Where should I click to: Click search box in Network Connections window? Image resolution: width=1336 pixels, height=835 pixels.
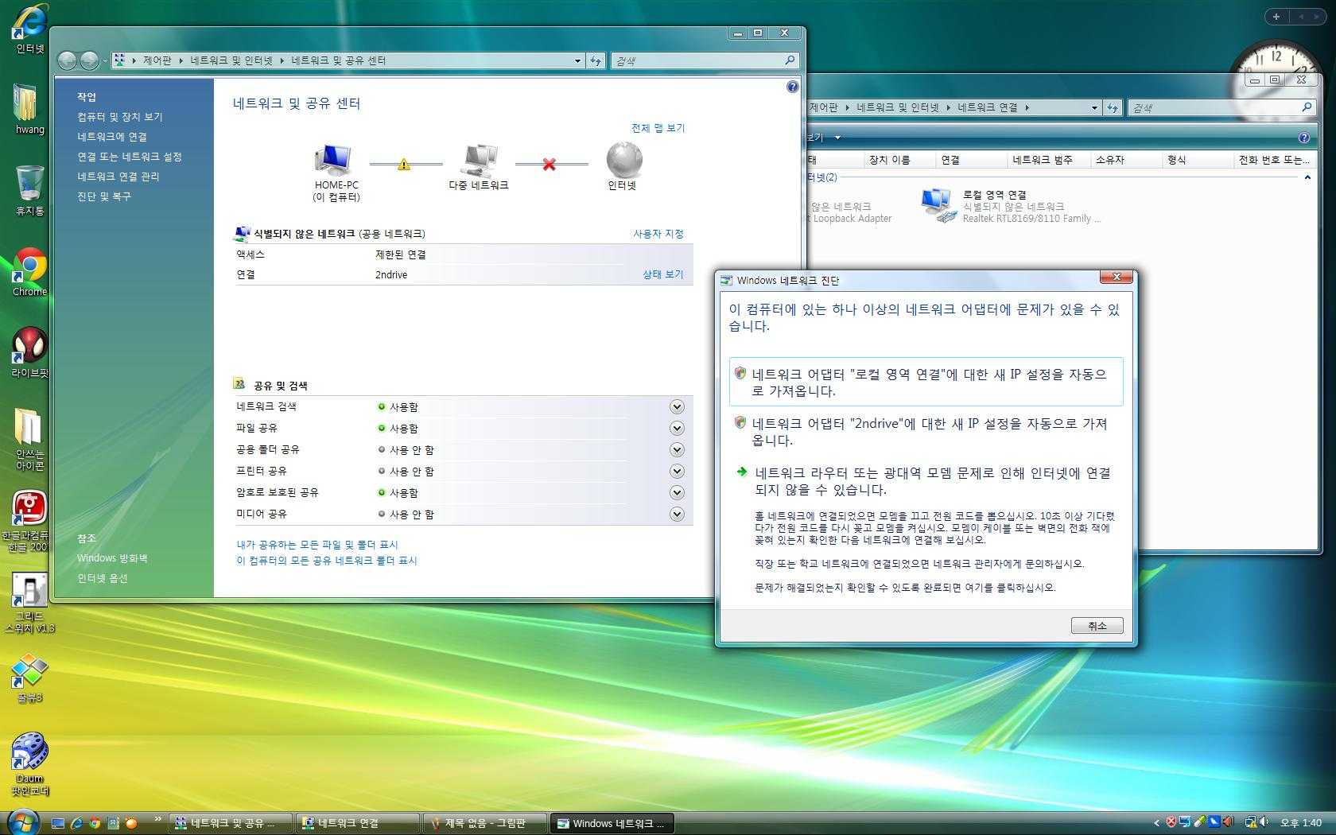pos(1221,107)
